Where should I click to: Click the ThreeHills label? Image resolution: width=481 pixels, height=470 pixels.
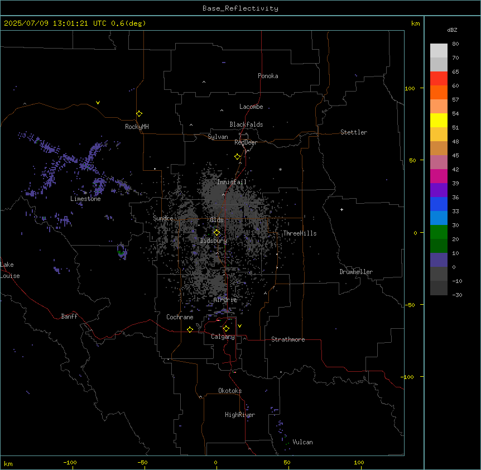click(300, 233)
